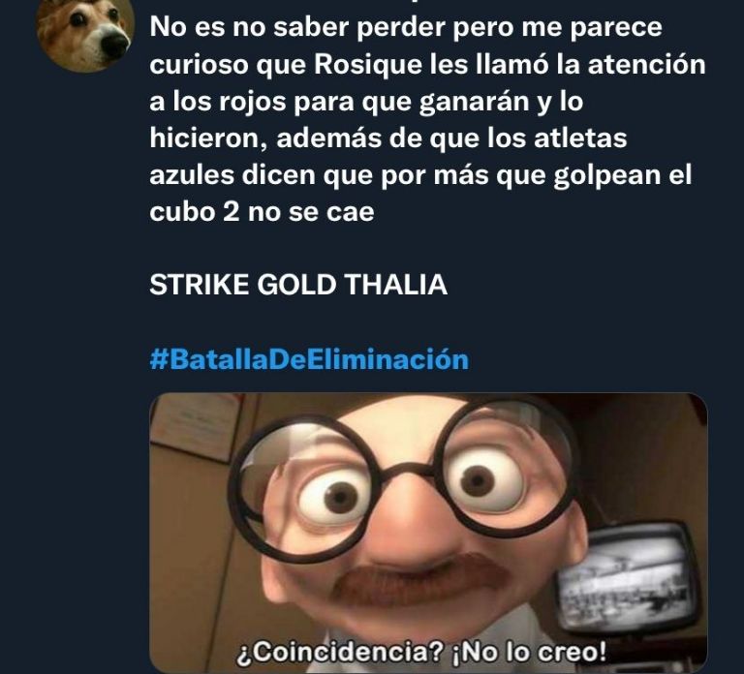
Task: Click the 'STRIKE GOLD THALIA' line
Action: [x=298, y=285]
